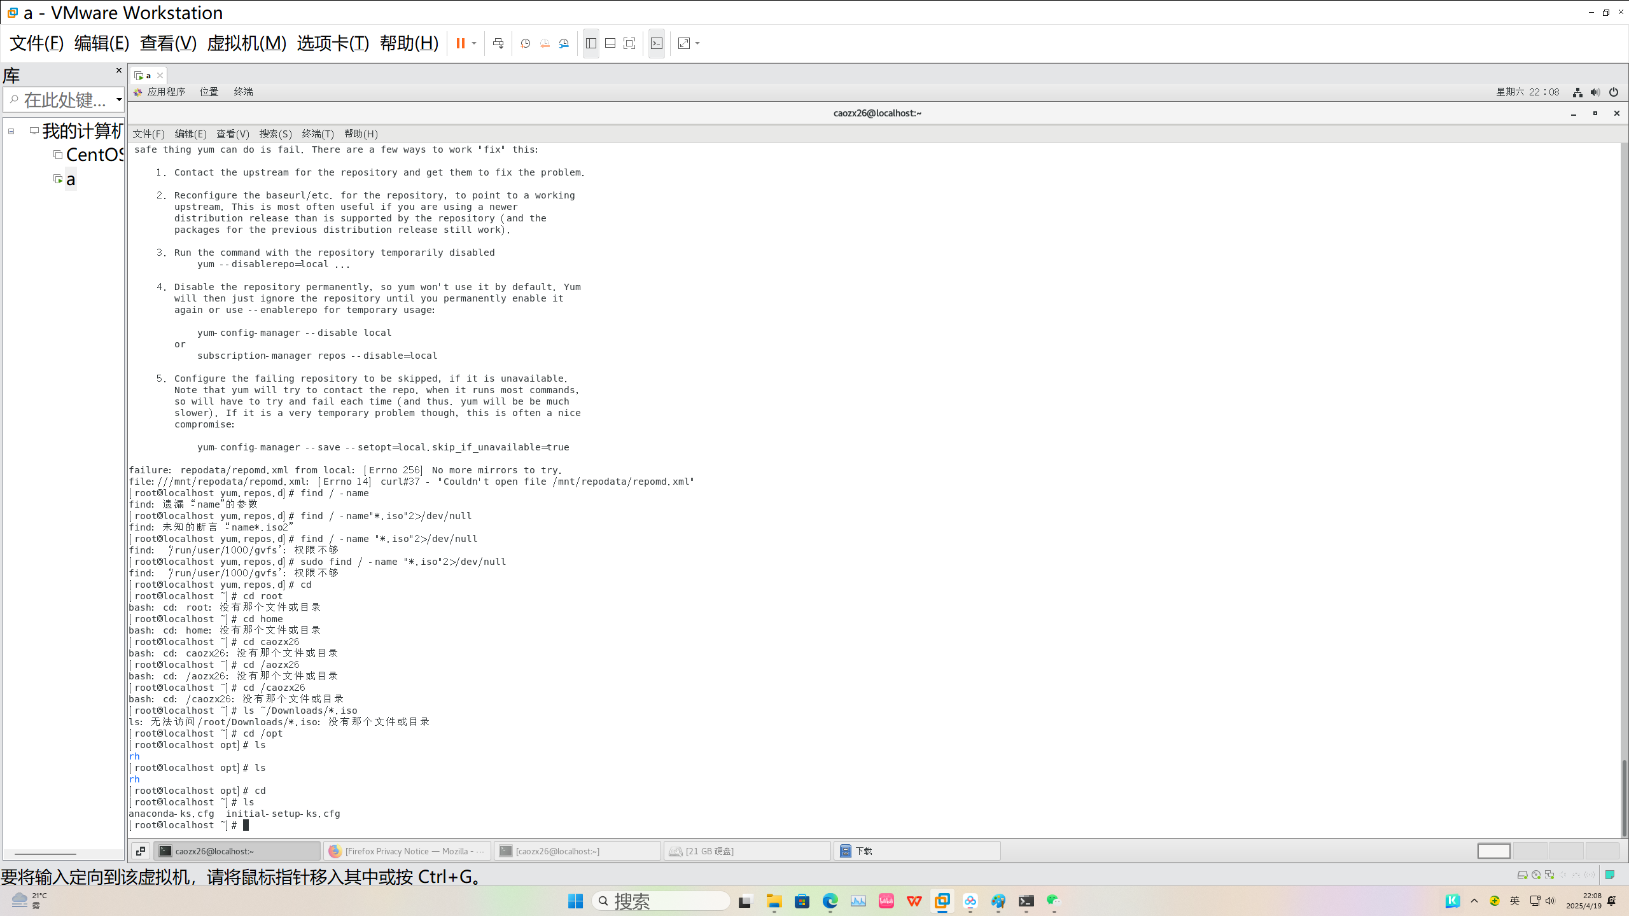Screen dimensions: 1629x916
Task: Collapse the 我的计算机 tree node
Action: point(11,131)
